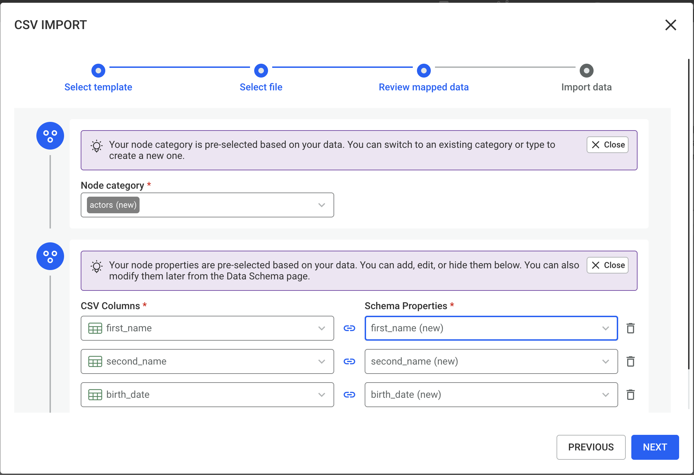The image size is (694, 475).
Task: Delete the first_name mapping row
Action: point(630,328)
